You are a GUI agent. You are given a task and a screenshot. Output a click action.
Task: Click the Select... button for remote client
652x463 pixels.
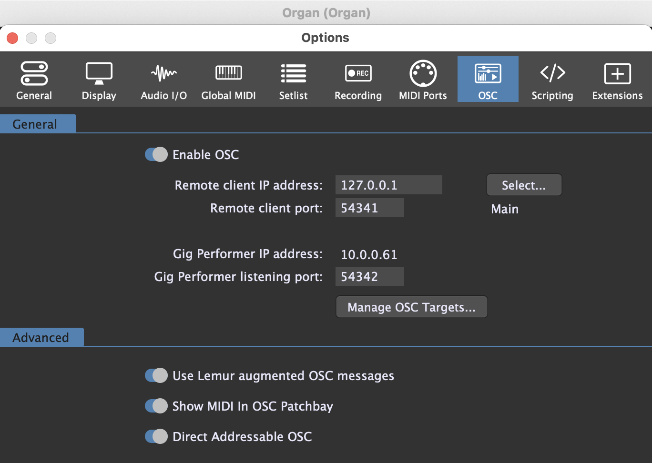pos(524,185)
